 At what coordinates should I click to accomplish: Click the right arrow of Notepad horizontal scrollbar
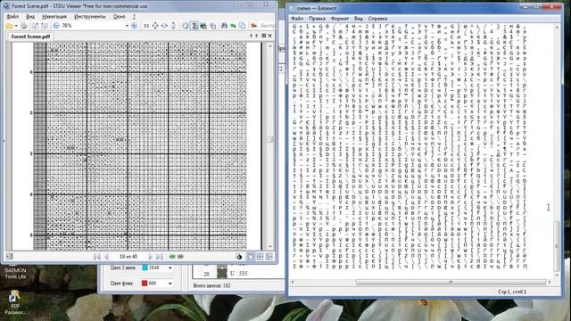550,282
